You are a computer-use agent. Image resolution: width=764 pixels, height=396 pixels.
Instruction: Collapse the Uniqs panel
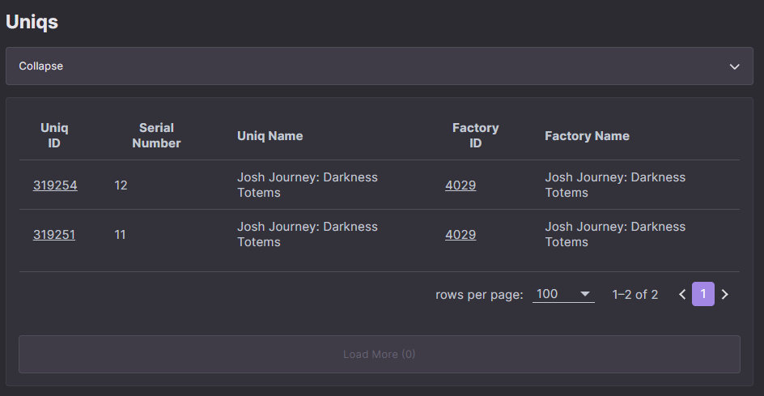click(379, 66)
